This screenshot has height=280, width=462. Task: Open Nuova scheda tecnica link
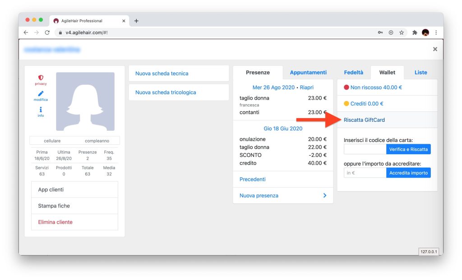tap(162, 73)
